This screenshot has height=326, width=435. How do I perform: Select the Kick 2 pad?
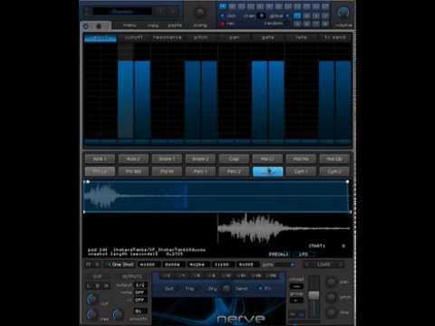click(x=133, y=158)
